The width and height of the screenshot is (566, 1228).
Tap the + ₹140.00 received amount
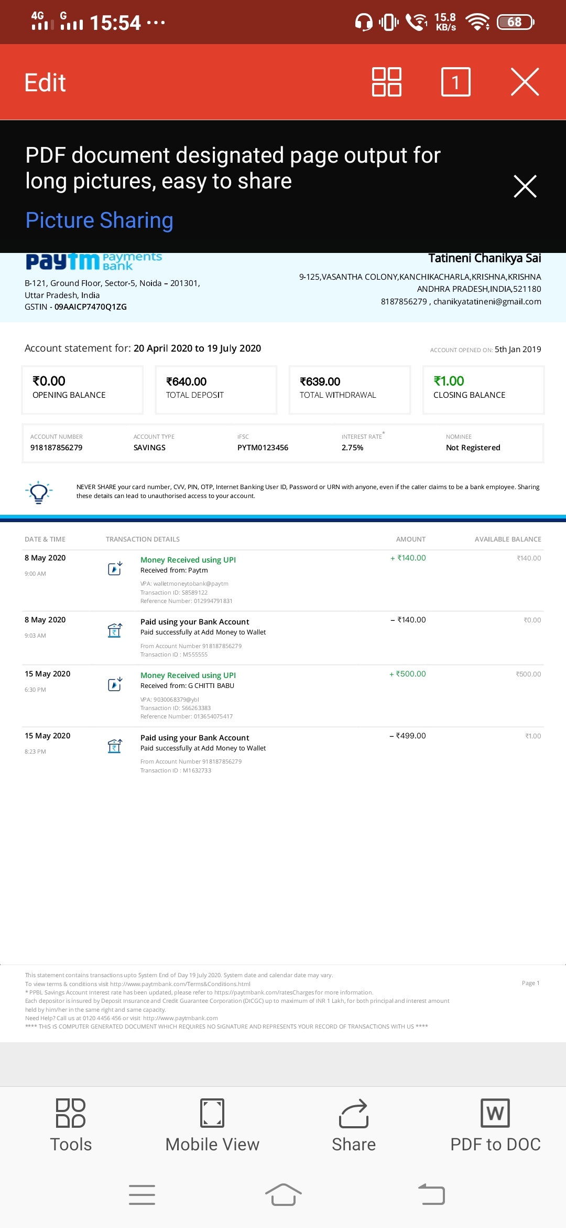pyautogui.click(x=408, y=558)
